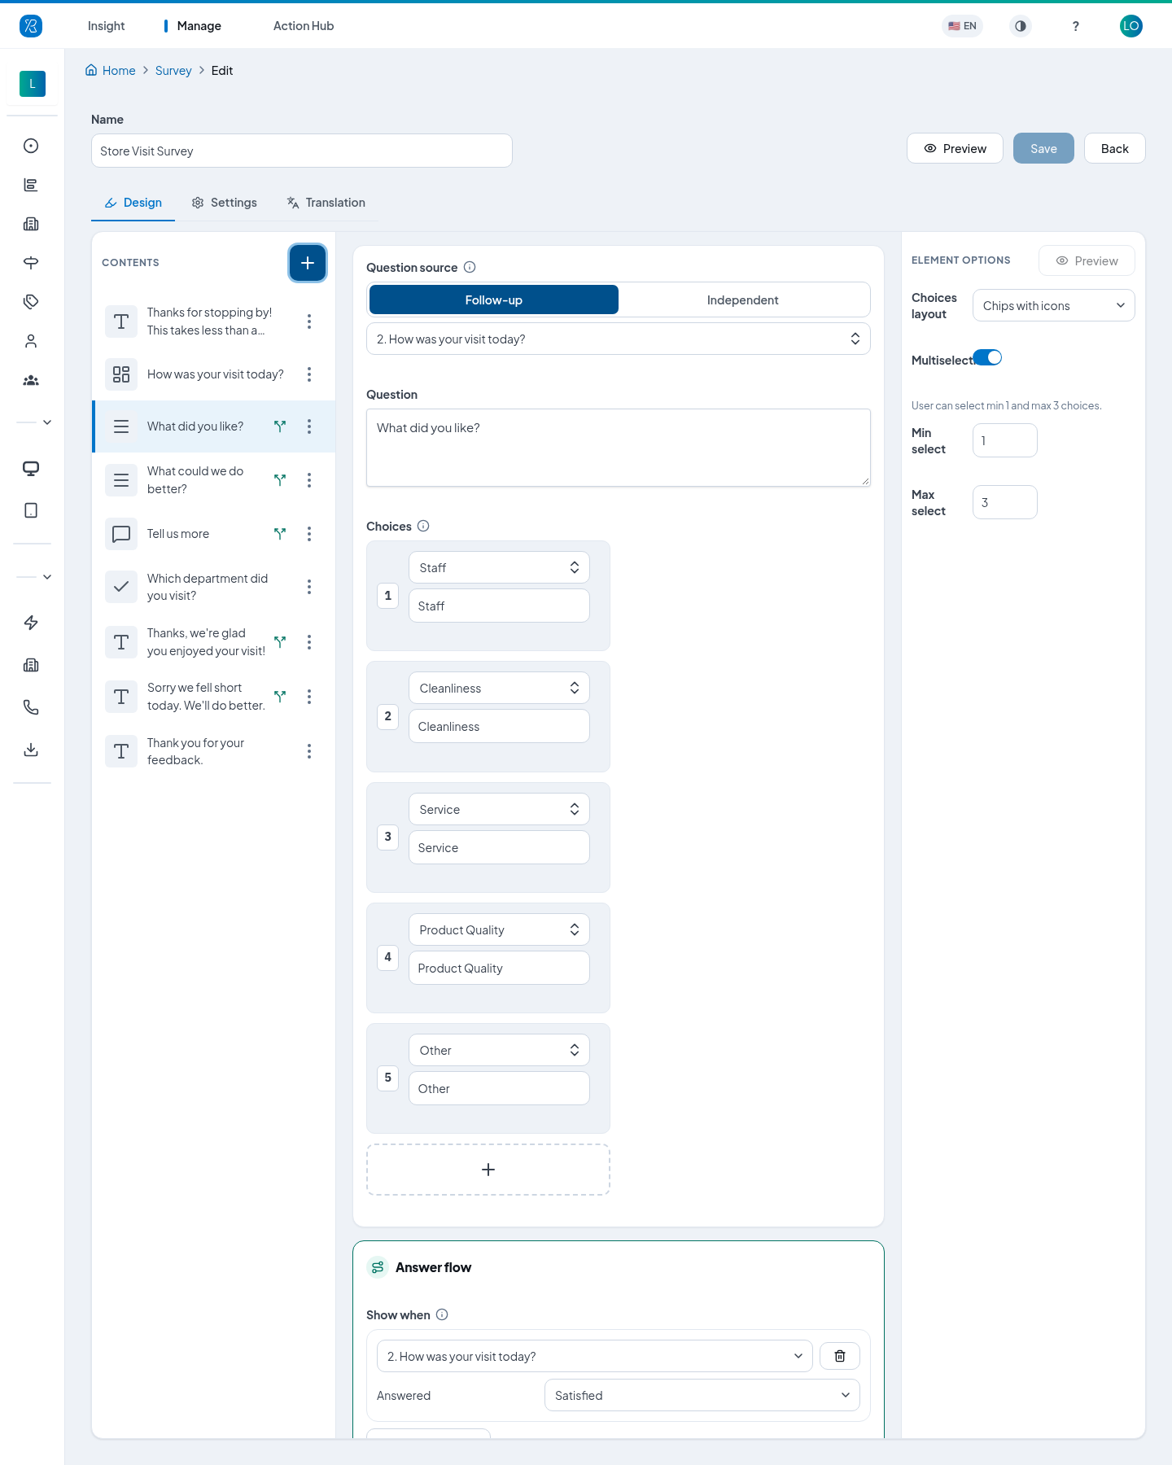The image size is (1172, 1465).
Task: Open the Cleanliness icon dropdown for choice 2
Action: tap(499, 688)
